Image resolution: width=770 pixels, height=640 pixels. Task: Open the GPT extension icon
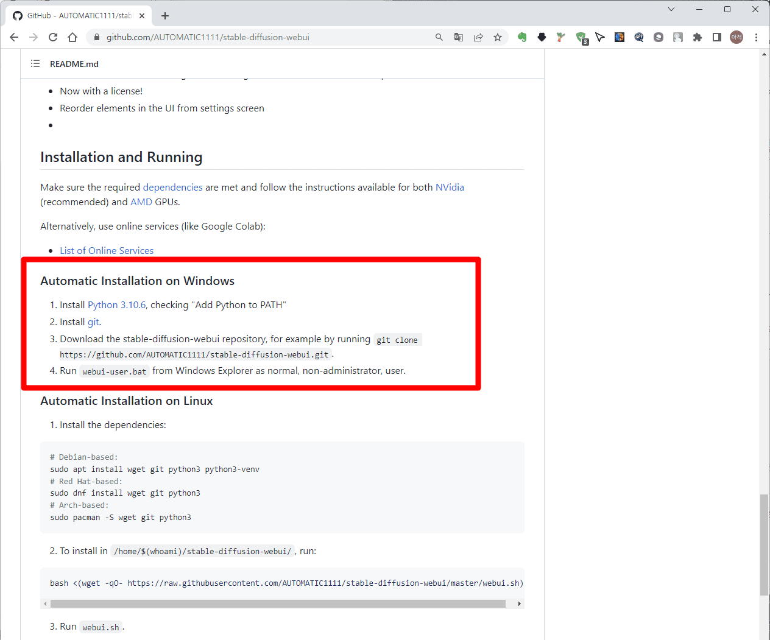(639, 37)
